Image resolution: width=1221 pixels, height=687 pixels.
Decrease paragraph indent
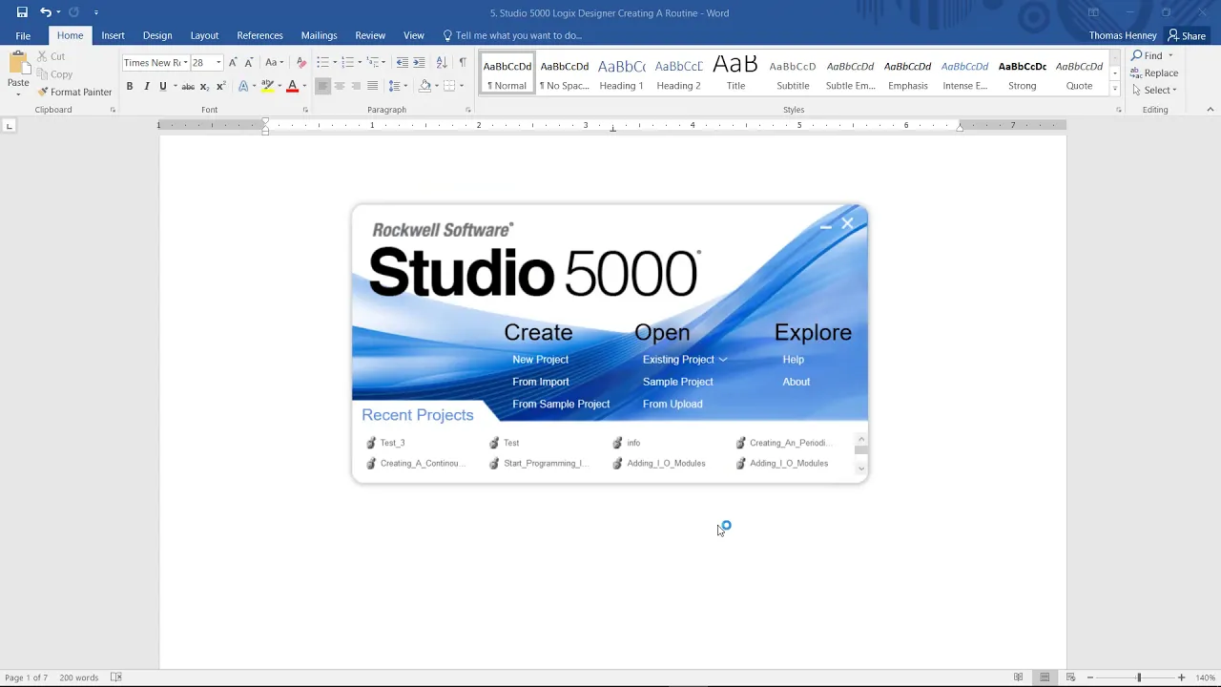[x=402, y=63]
